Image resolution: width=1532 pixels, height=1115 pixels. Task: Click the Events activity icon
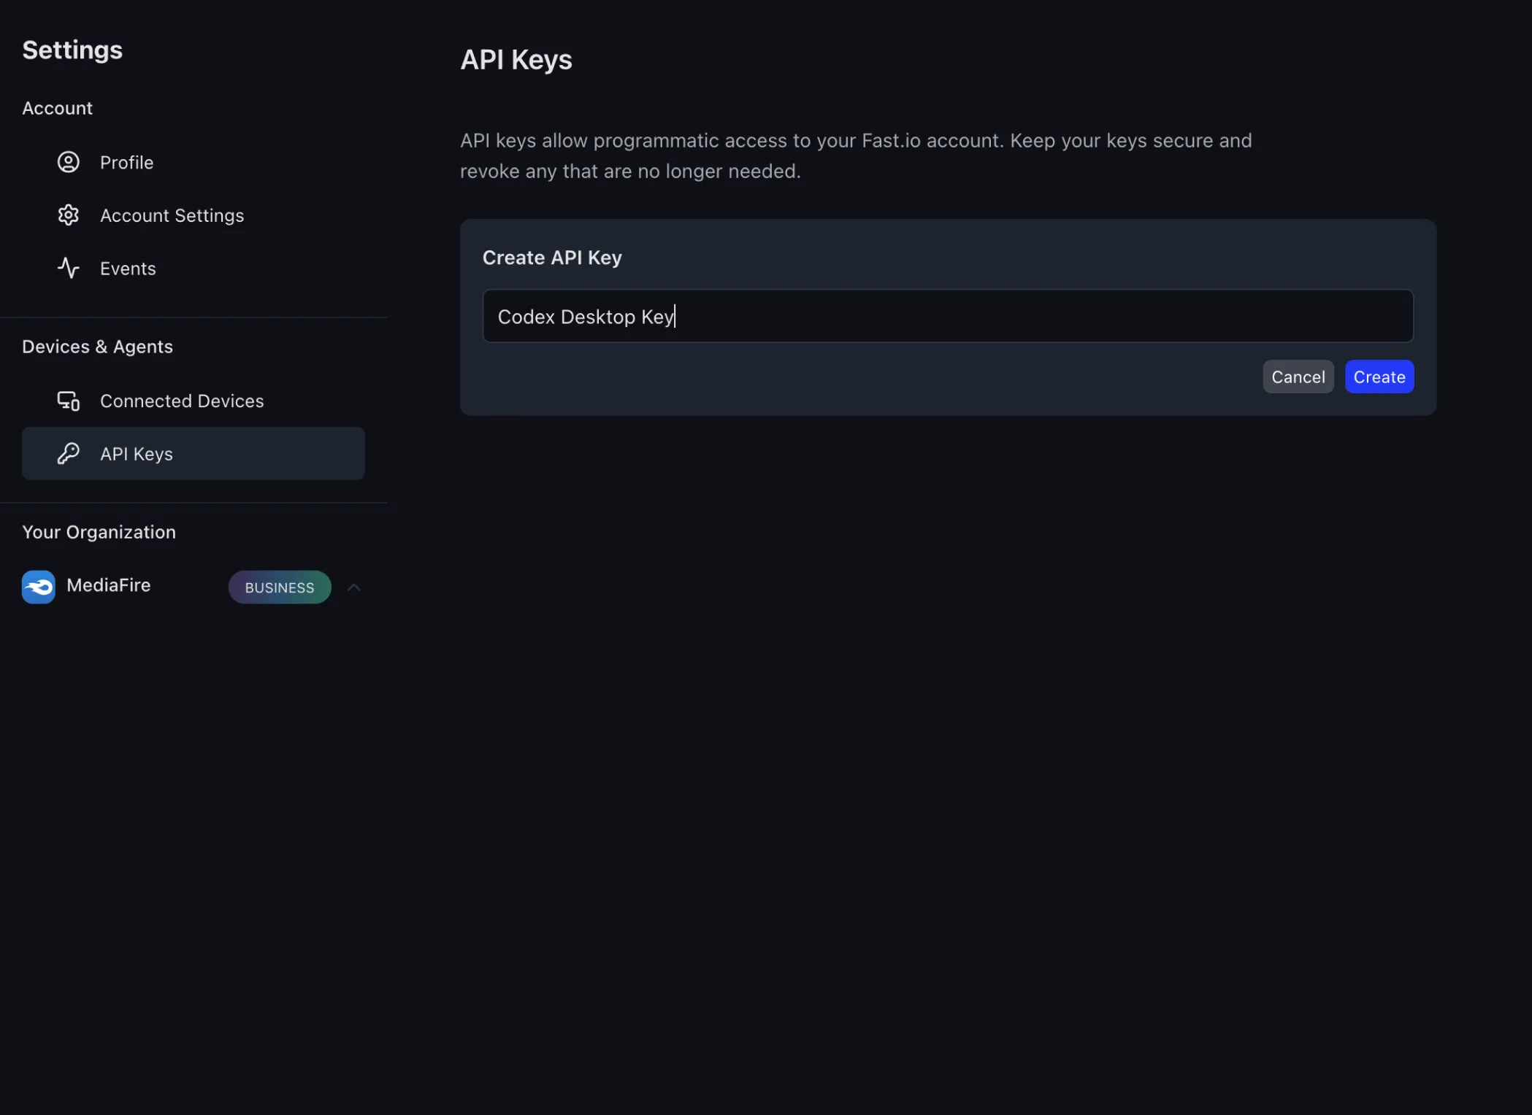point(68,267)
